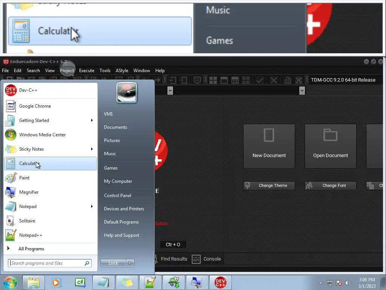Screen dimensions: 386x290
Task: Click the Sticky Notes taskbar icon
Action: tap(127, 282)
